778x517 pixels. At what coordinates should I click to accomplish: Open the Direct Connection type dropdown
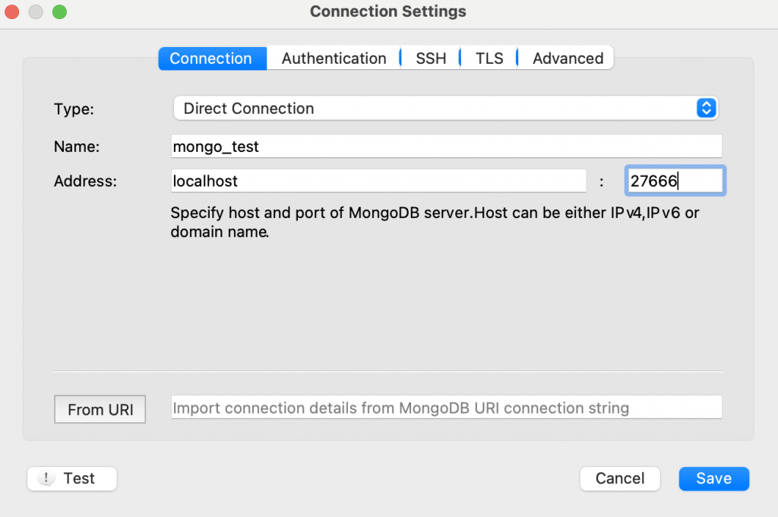point(433,109)
